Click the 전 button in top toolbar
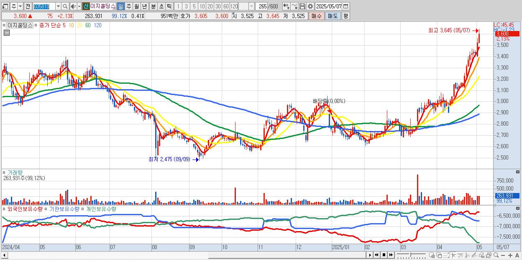 click(28, 6)
